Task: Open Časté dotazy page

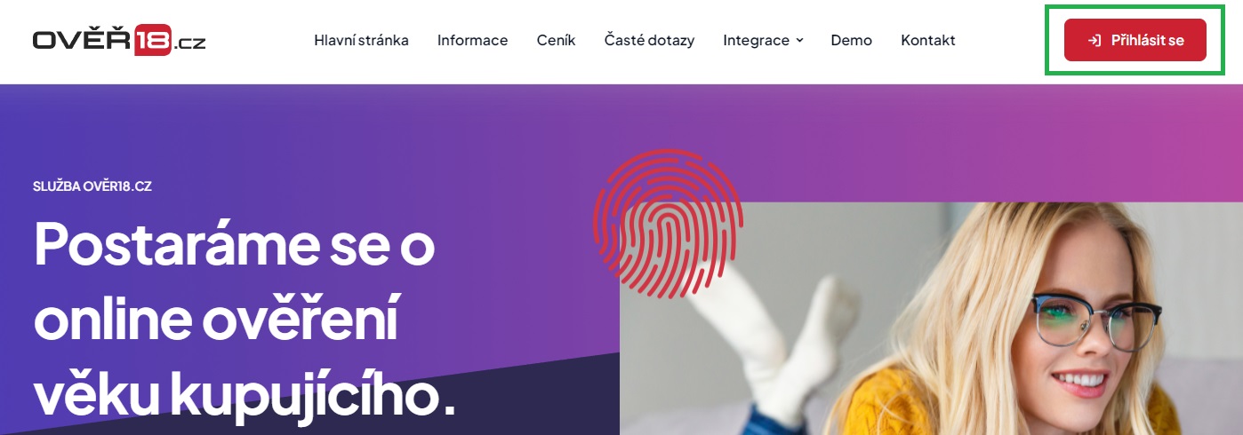Action: 649,40
